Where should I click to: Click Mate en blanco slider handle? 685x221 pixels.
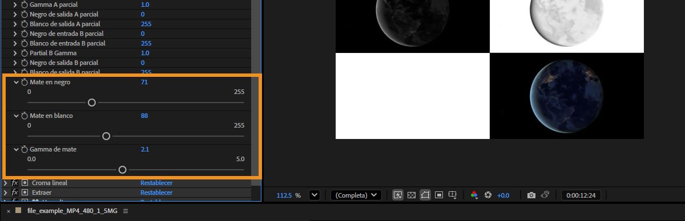106,136
